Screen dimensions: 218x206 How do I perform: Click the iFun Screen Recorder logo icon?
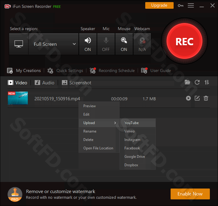[x=8, y=6]
